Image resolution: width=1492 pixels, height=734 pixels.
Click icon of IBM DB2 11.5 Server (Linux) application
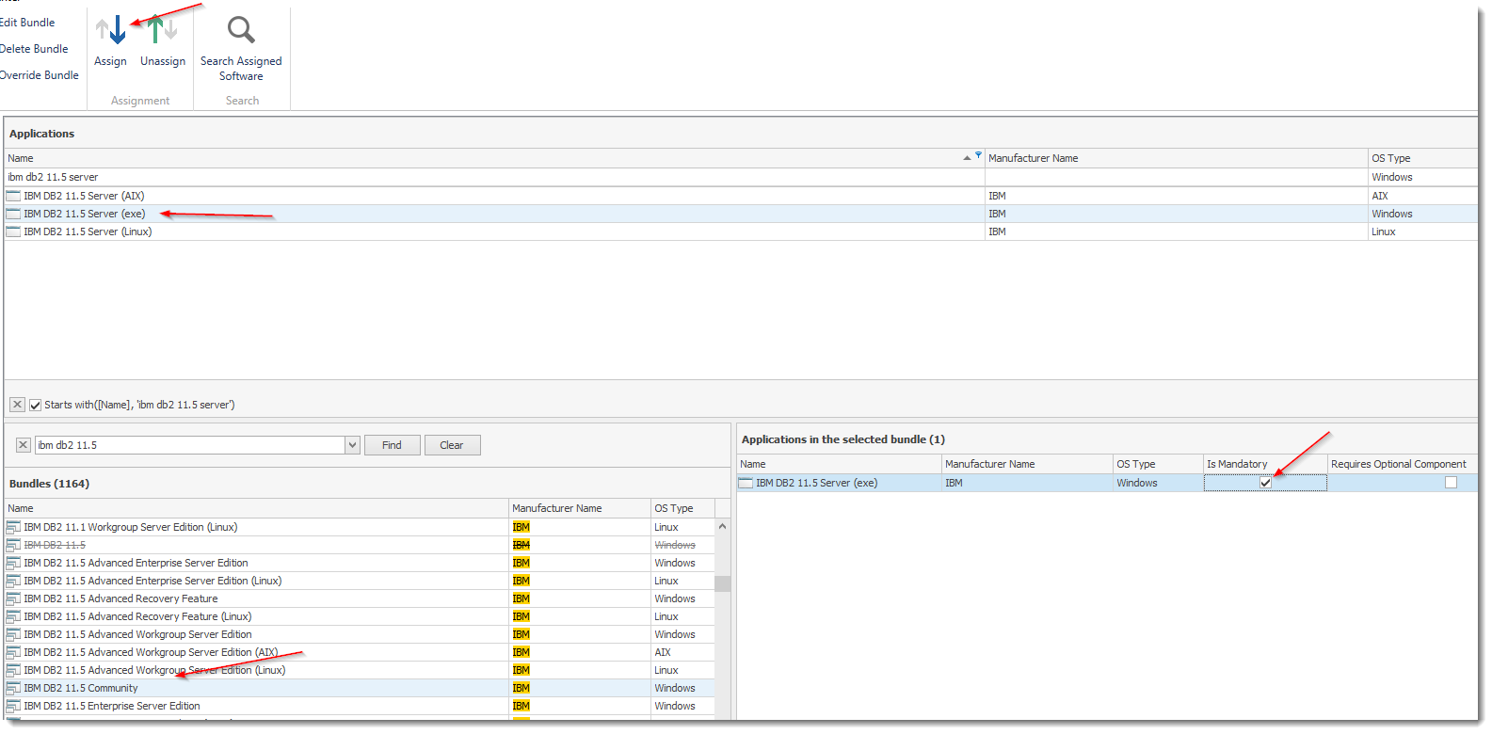point(13,231)
